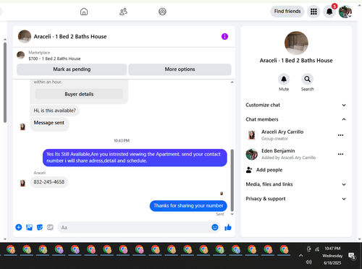Open Araceli Ary Carrillo member name

pos(282,132)
